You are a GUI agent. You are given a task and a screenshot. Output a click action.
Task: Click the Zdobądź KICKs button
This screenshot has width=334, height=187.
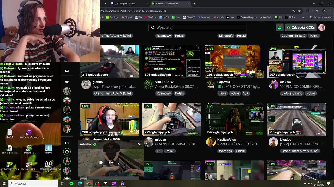[x=301, y=28]
